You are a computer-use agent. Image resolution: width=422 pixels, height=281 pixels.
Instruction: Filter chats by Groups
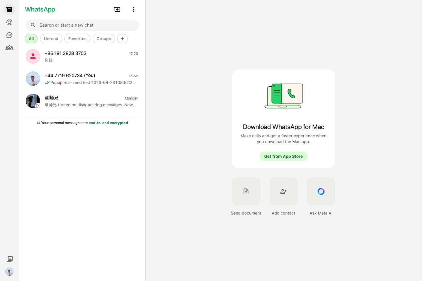pos(104,39)
